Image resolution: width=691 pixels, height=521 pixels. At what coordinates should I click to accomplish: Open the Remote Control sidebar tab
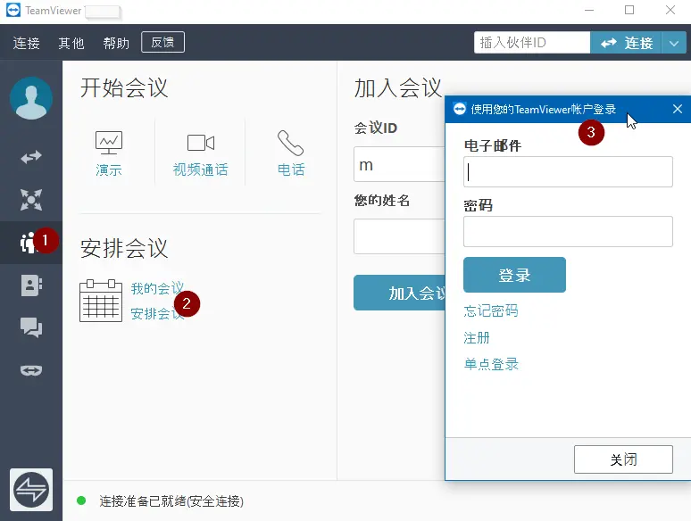pos(31,157)
